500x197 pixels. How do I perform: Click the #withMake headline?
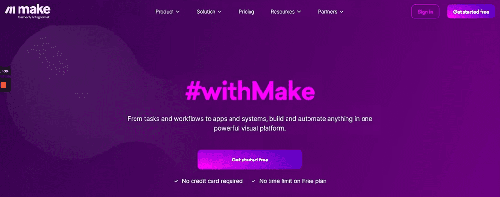pyautogui.click(x=250, y=91)
